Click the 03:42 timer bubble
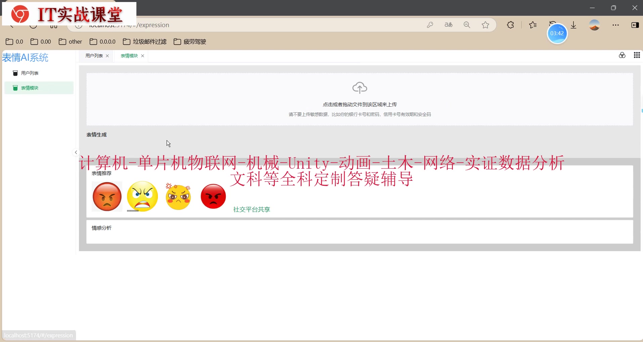 (557, 34)
